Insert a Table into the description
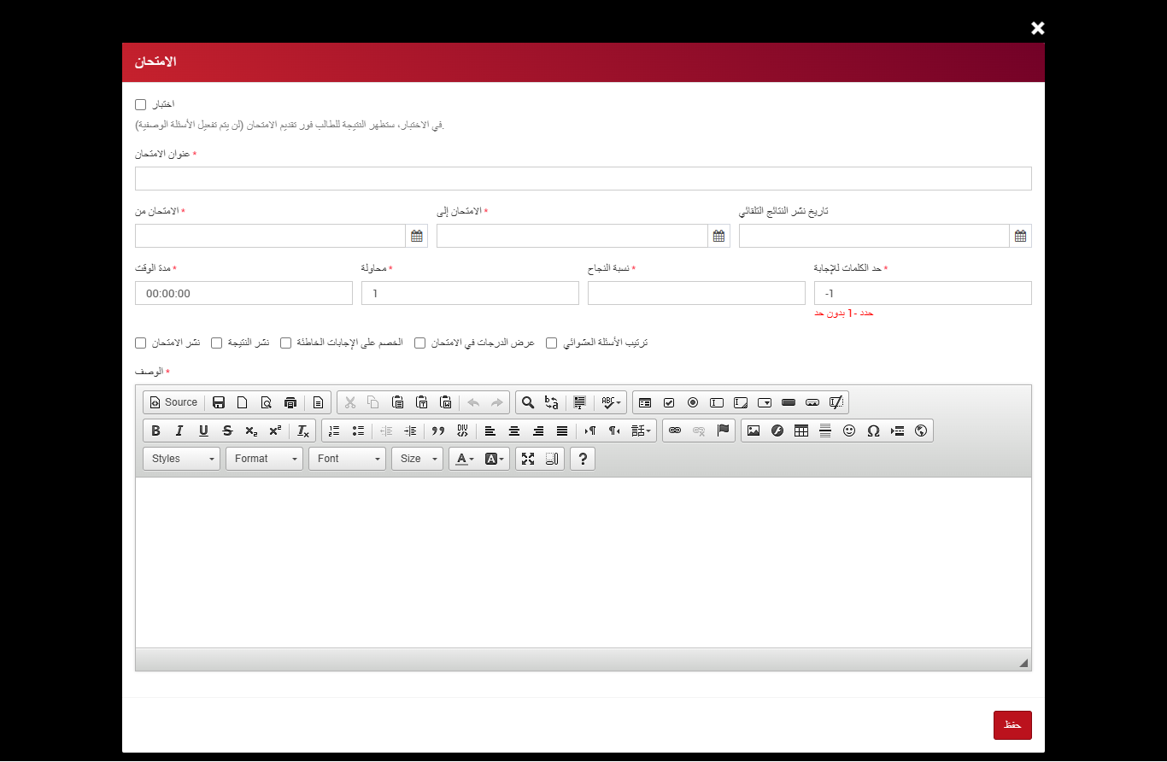Viewport: 1167px width, 762px height. click(x=800, y=431)
